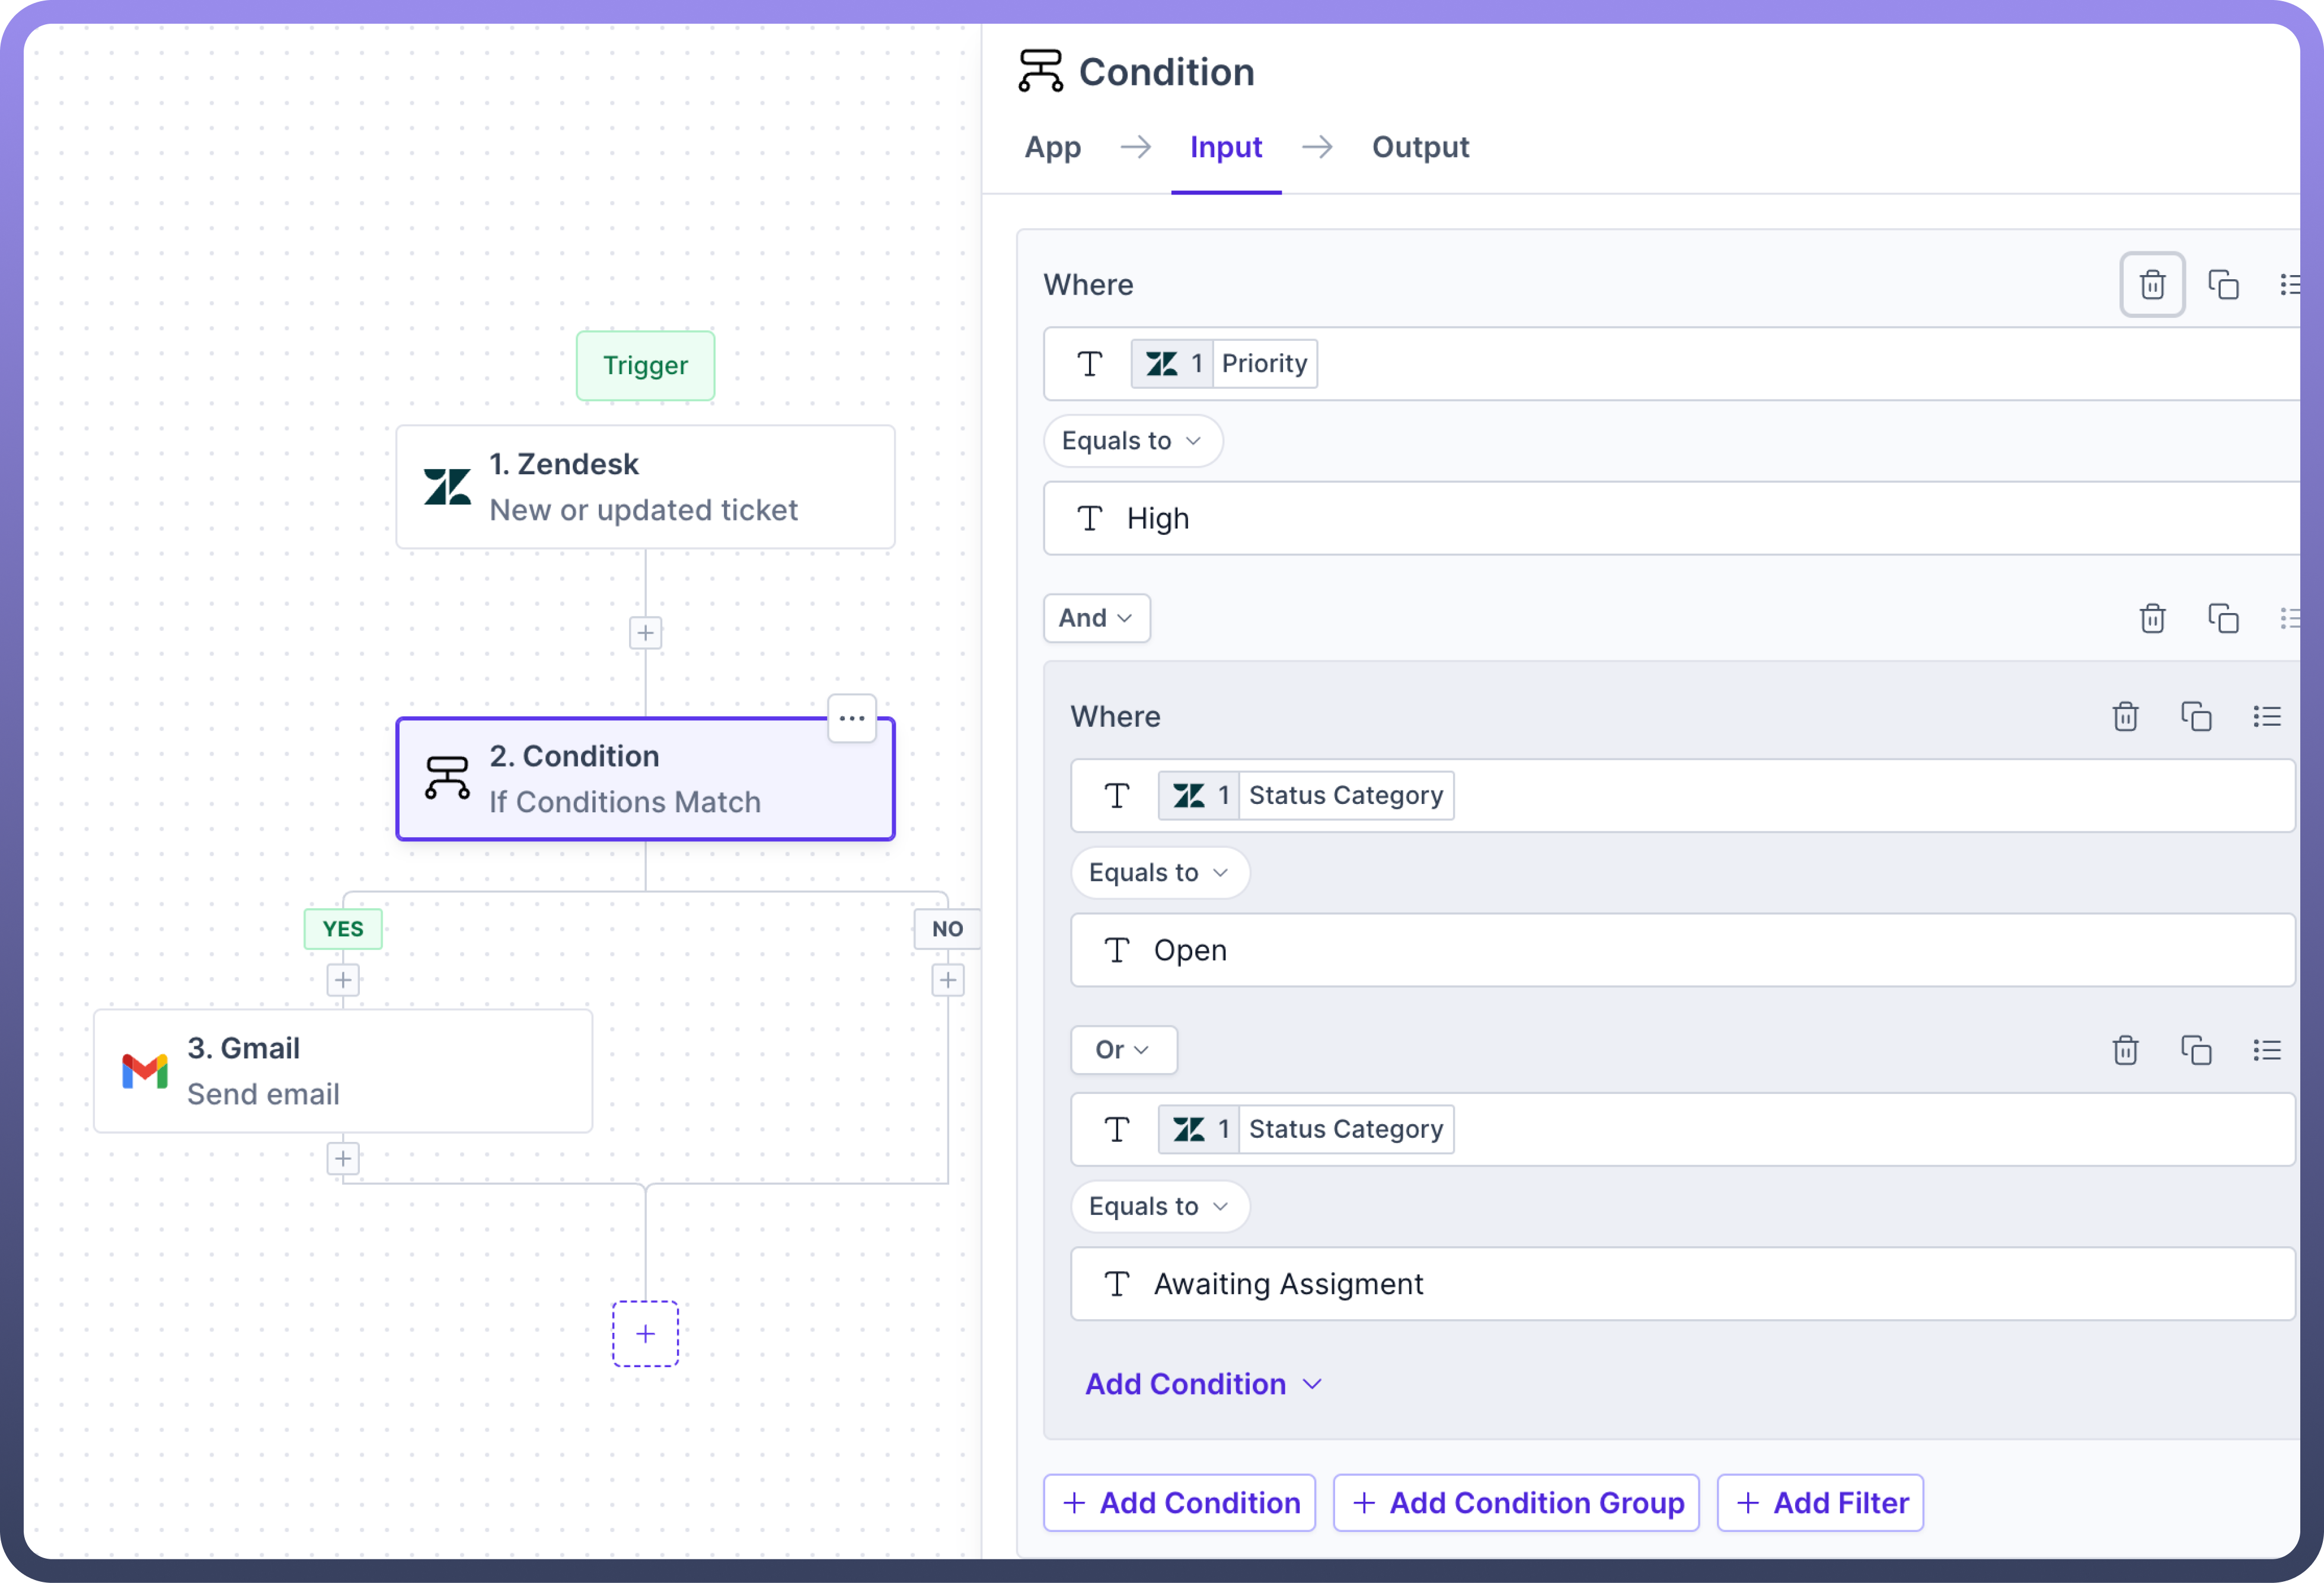Change Equals to operator for Priority
The image size is (2324, 1583).
pos(1131,441)
